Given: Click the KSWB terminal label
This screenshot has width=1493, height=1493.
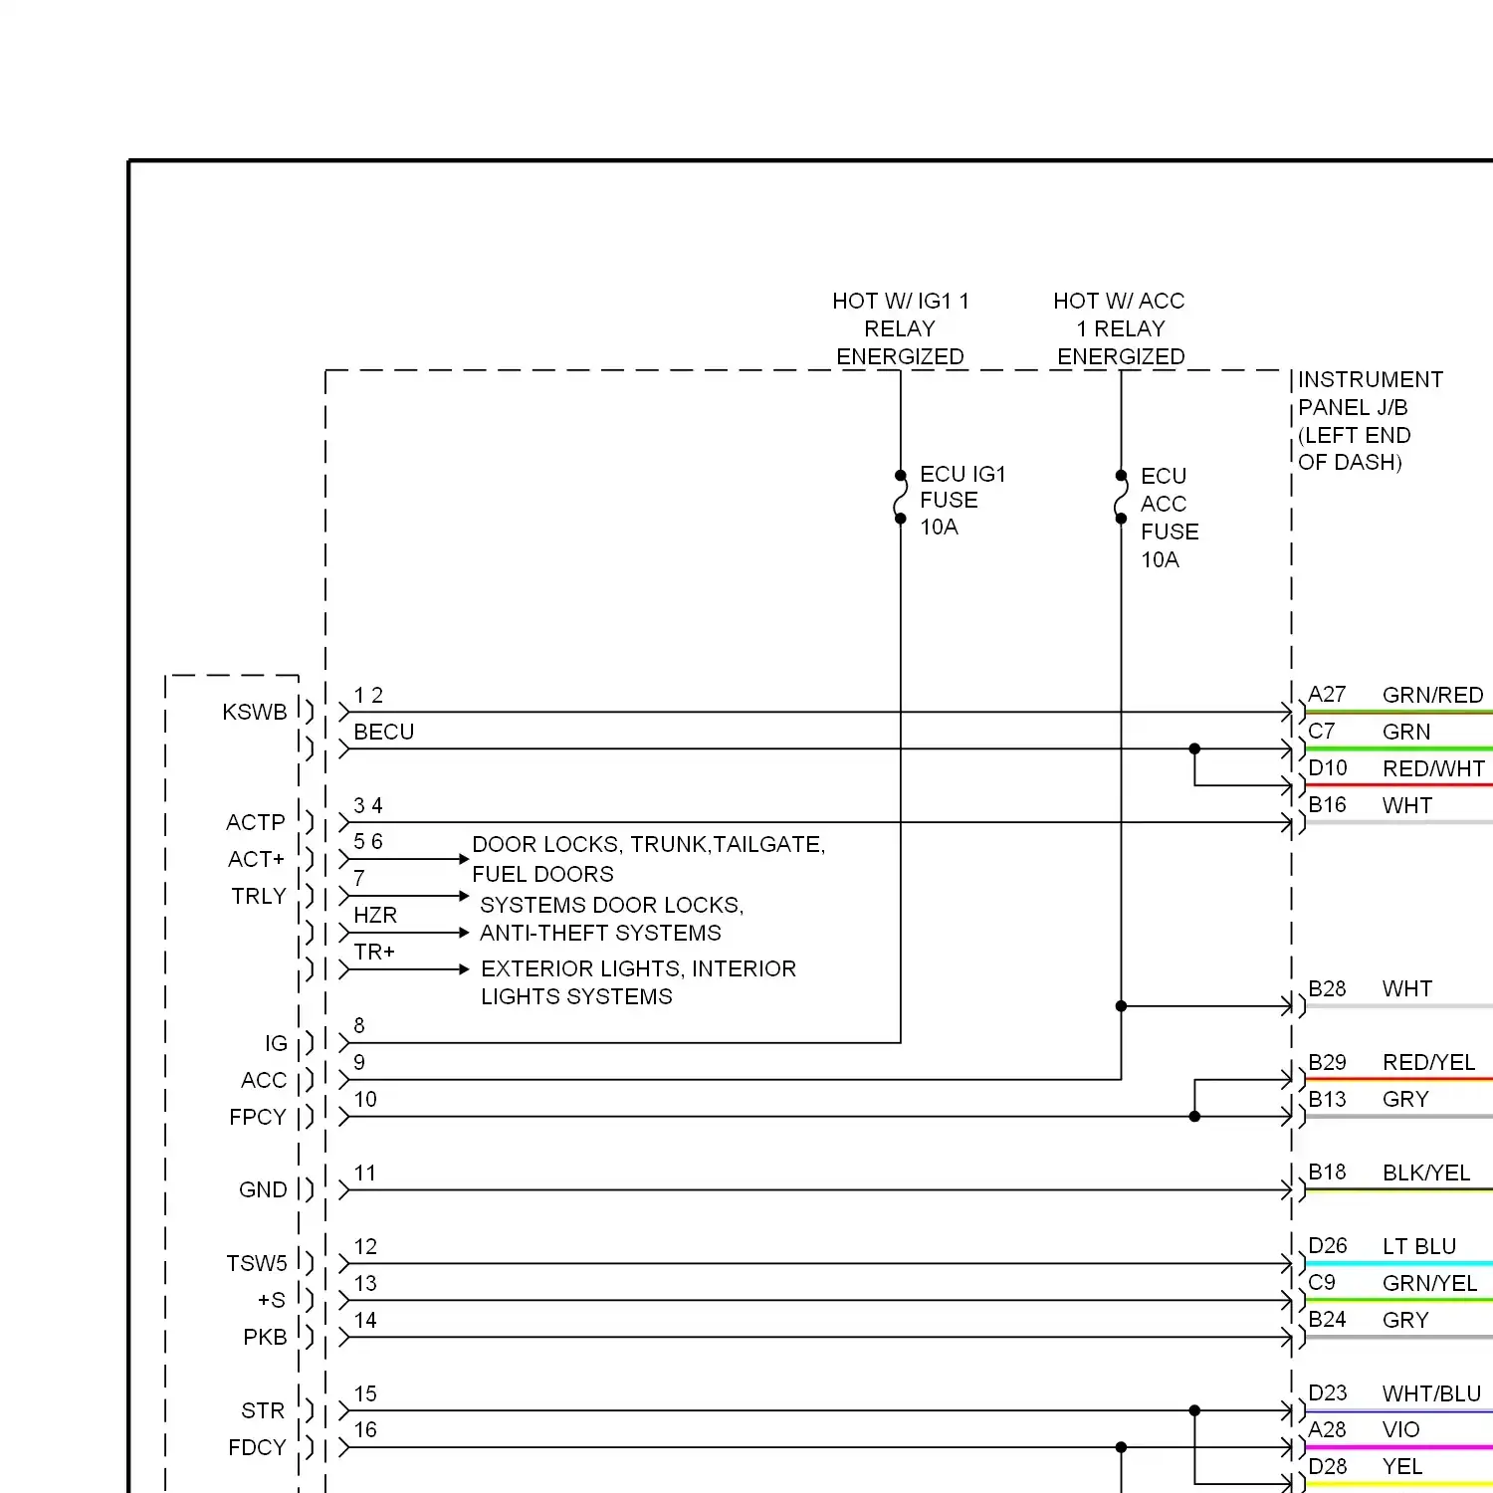Looking at the screenshot, I should 255,712.
